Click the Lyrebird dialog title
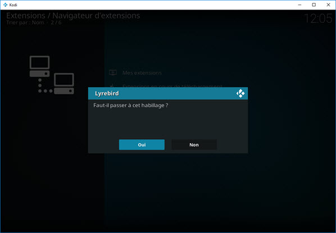The image size is (336, 233). 107,94
